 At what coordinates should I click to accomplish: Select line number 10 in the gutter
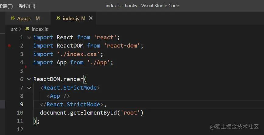point(20,113)
